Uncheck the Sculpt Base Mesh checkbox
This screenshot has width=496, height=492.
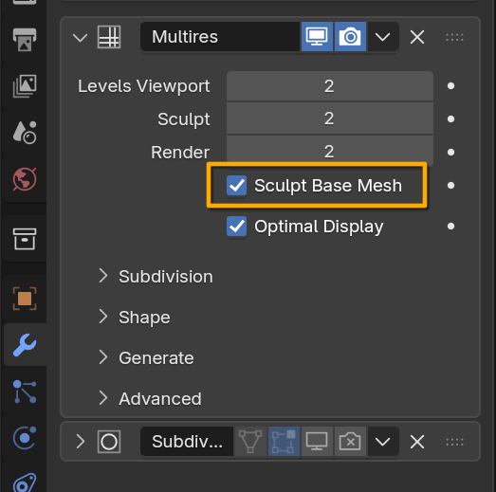click(x=236, y=185)
